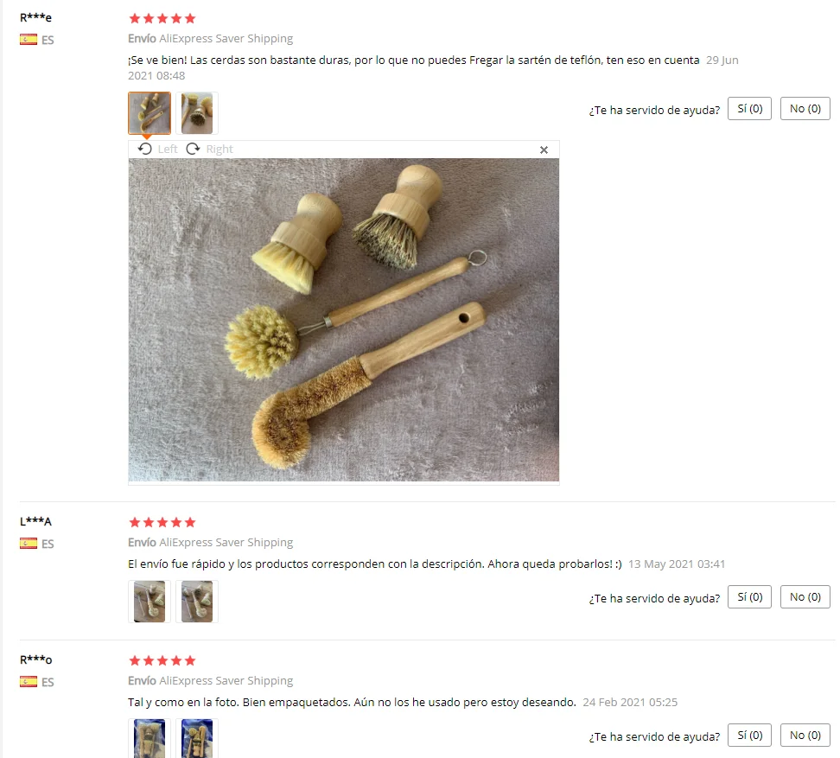The image size is (840, 758).
Task: Open L***A's second photo thumbnail
Action: click(x=197, y=602)
